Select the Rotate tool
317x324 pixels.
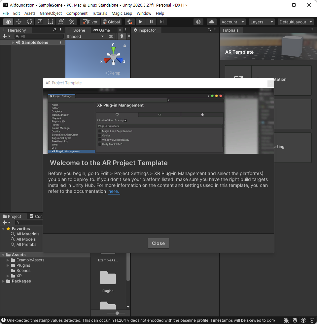pos(29,22)
